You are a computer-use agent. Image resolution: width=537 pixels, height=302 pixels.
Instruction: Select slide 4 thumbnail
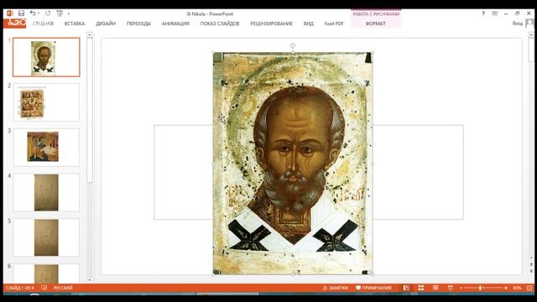[x=46, y=192]
